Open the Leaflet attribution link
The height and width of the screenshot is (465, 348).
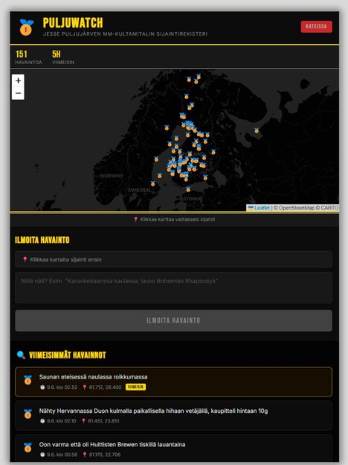click(262, 208)
